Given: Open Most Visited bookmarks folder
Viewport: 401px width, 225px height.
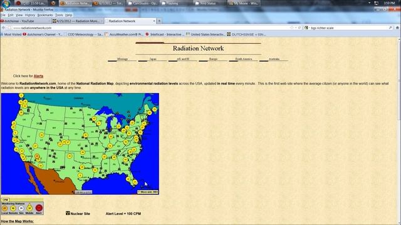Looking at the screenshot, I should coord(11,34).
